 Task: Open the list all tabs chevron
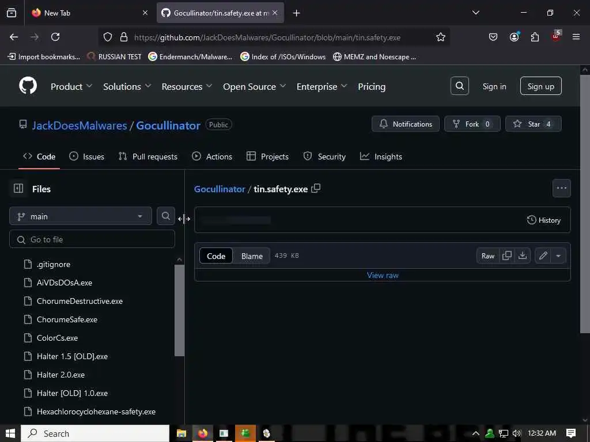pos(476,13)
